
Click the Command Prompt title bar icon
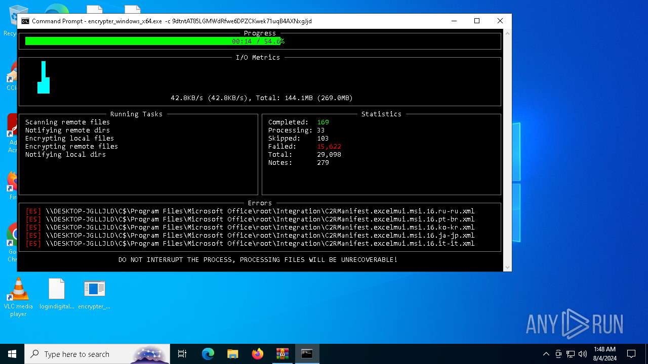click(x=25, y=21)
